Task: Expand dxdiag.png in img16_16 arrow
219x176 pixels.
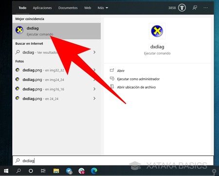Action: pyautogui.click(x=94, y=89)
